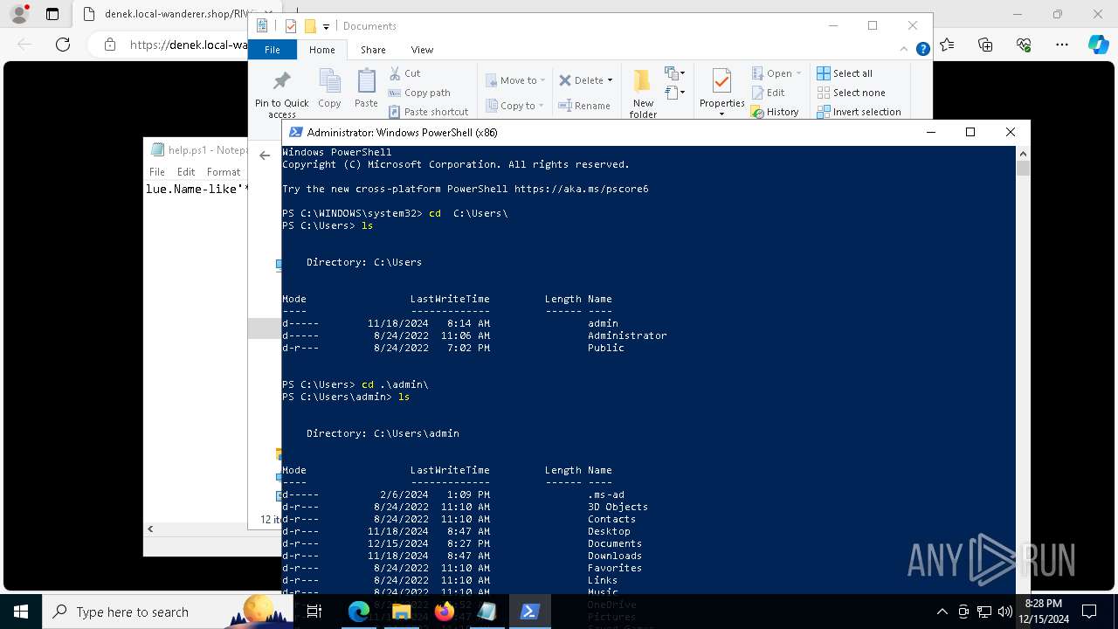
Task: Click Paste shortcut in Explorer ribbon
Action: coord(428,112)
